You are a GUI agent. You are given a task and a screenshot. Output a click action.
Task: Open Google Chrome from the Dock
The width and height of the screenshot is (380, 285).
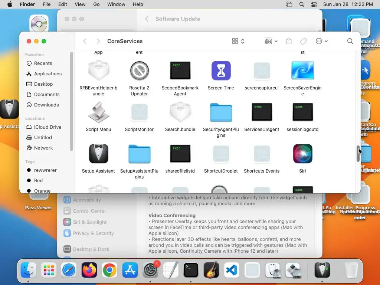click(x=109, y=270)
